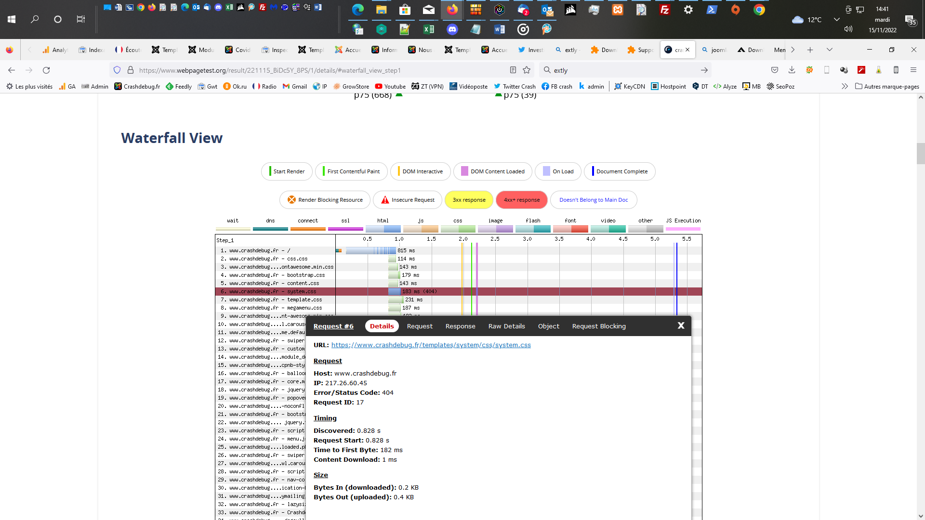Close the Request #6 details popup

point(681,326)
